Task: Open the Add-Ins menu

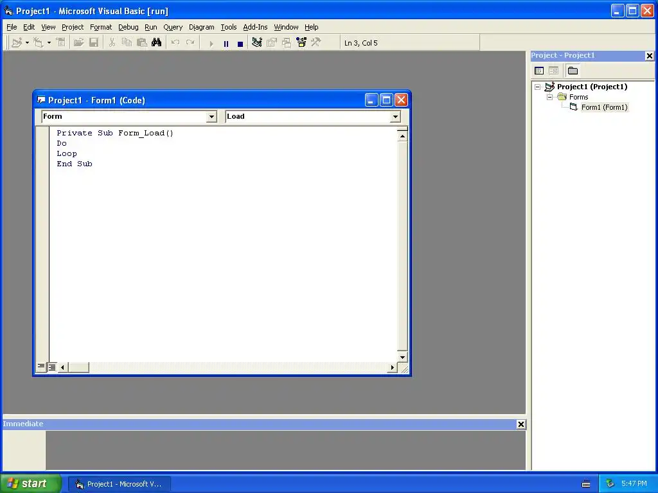Action: 255,27
